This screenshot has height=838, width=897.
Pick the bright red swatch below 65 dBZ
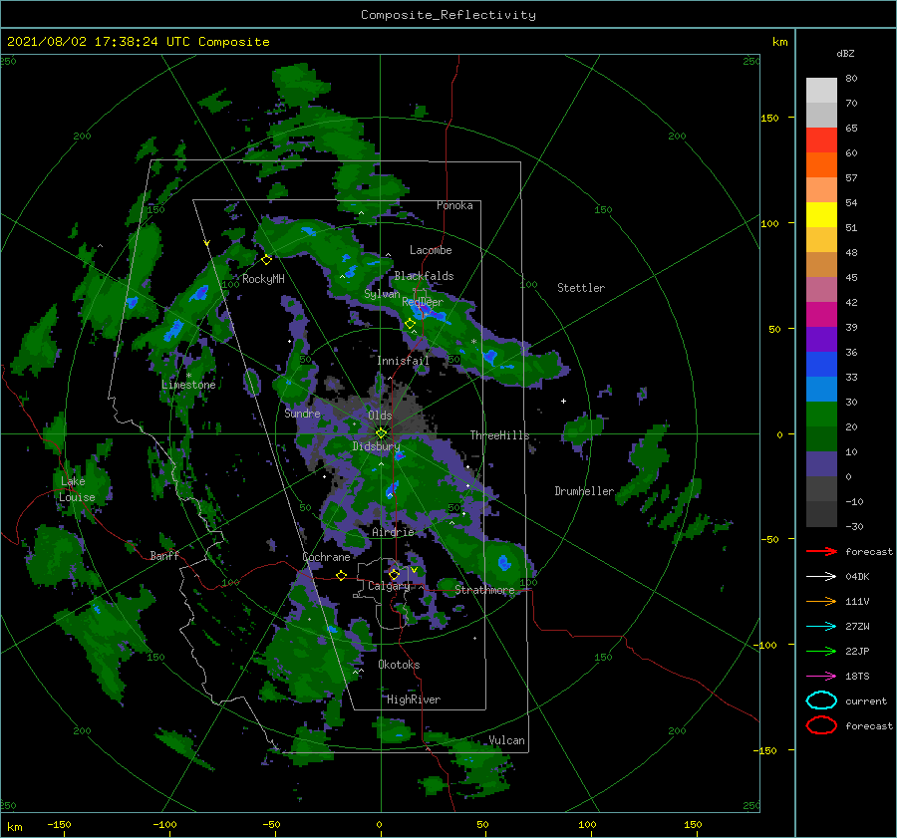tap(821, 140)
